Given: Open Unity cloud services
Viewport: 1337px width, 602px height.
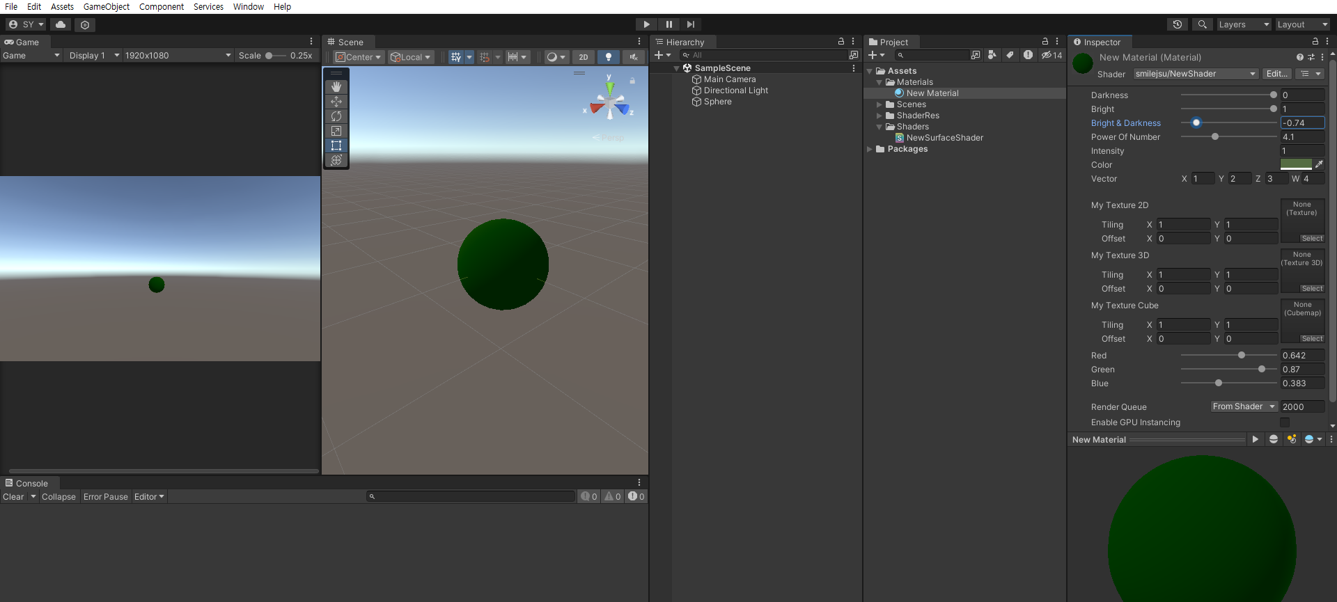Looking at the screenshot, I should 61,24.
